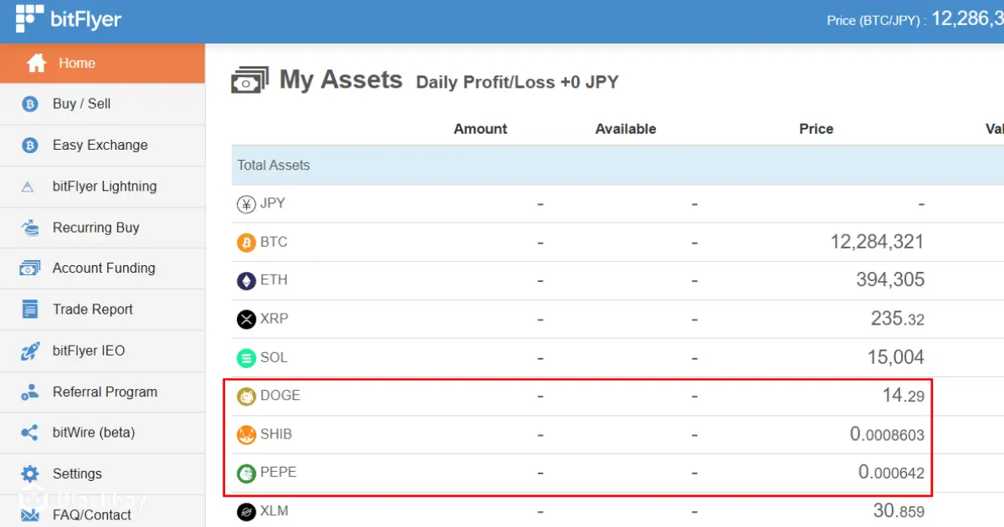Click the Trade Report document icon

(x=30, y=310)
